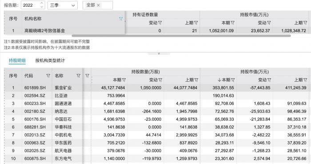Decrease report year with down stepper

42,7
